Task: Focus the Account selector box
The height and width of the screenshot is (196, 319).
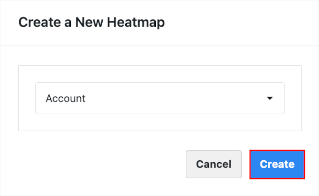Action: 159,98
